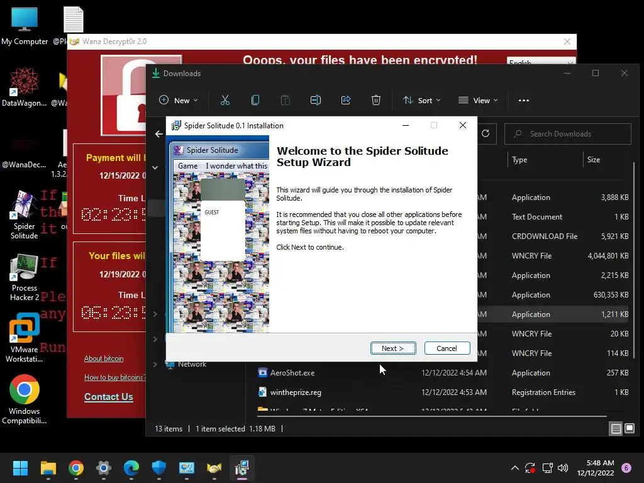Click the Game menu in installer preview image
The height and width of the screenshot is (483, 644).
187,166
